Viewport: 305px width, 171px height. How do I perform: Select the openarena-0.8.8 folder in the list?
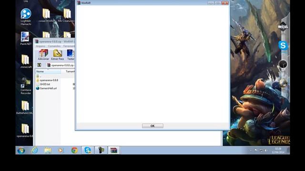49,80
